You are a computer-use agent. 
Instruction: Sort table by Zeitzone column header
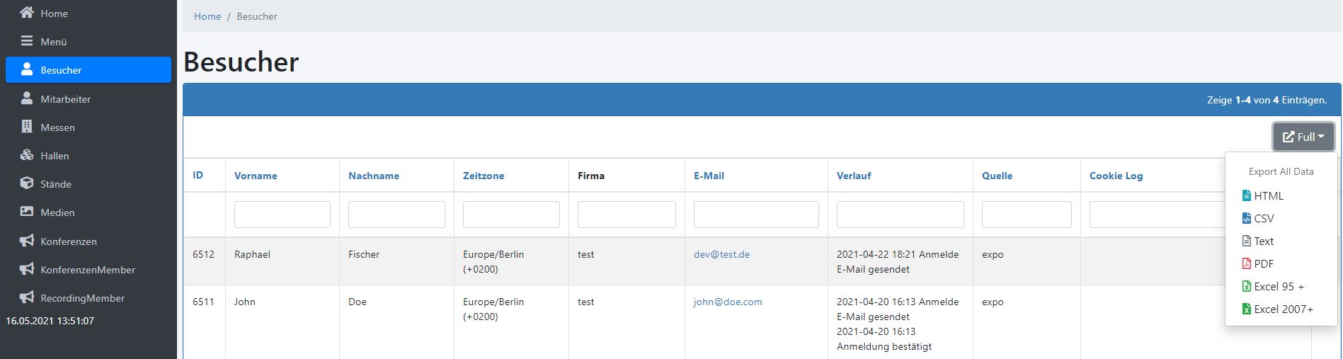(484, 176)
